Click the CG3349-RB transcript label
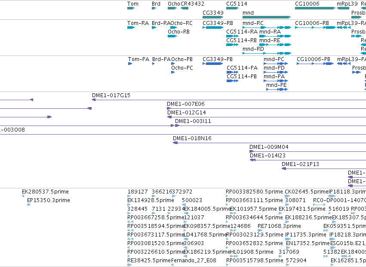This screenshot has height=267, width=366. (x=218, y=23)
